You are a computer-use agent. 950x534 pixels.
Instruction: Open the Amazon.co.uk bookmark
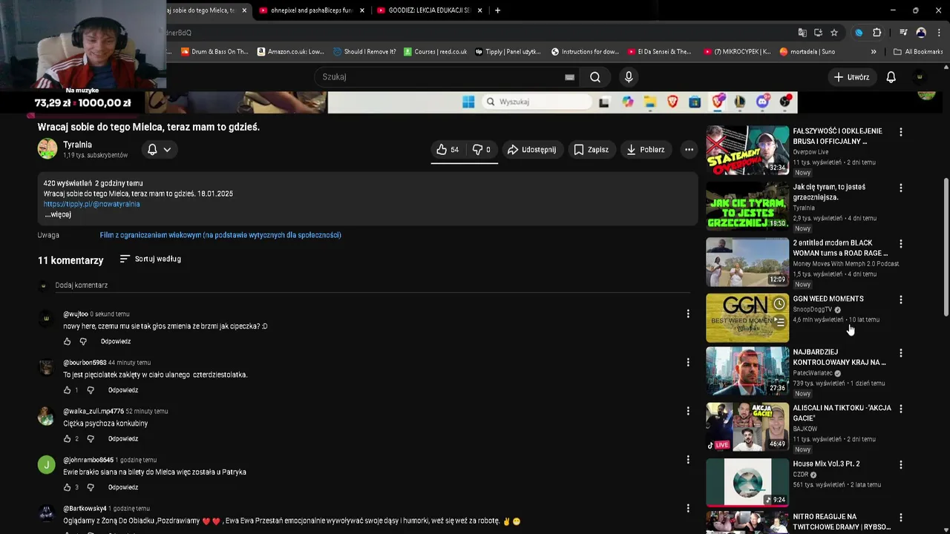[290, 52]
